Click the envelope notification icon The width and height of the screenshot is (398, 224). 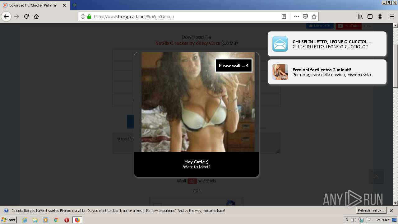pos(280,44)
